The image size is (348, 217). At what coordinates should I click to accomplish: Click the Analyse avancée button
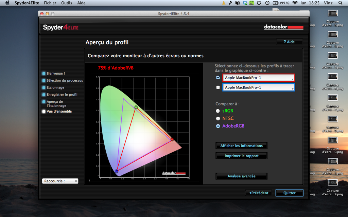pyautogui.click(x=241, y=176)
